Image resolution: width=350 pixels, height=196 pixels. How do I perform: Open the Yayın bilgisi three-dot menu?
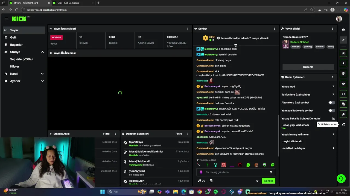click(x=332, y=29)
